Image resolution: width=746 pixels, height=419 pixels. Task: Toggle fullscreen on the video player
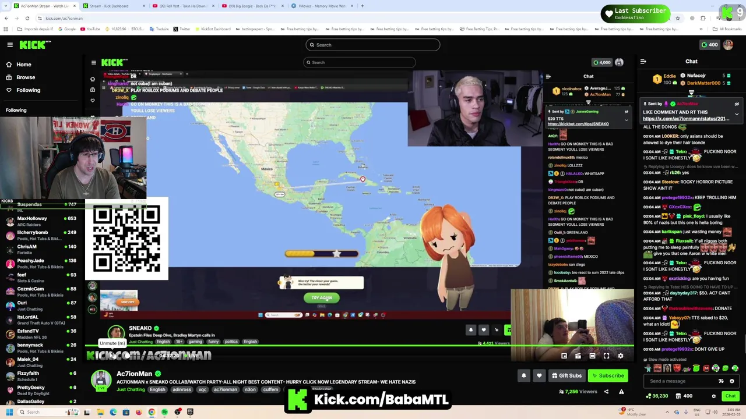tap(606, 356)
